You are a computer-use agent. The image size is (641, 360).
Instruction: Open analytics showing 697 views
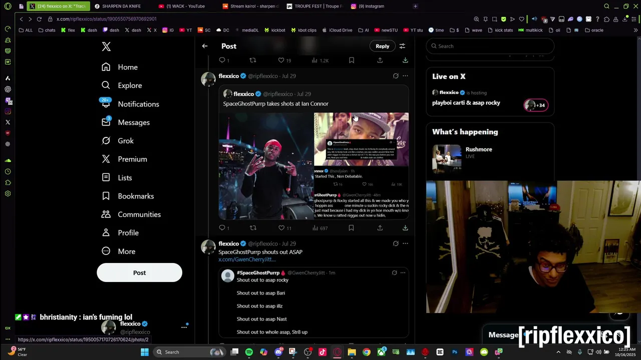point(319,228)
